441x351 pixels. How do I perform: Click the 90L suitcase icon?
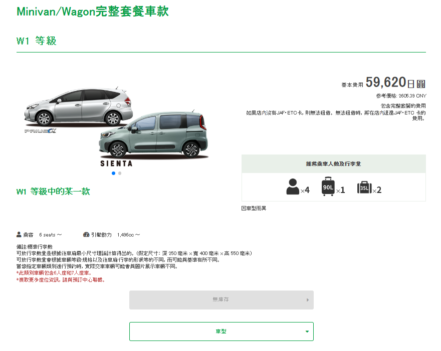pyautogui.click(x=328, y=186)
